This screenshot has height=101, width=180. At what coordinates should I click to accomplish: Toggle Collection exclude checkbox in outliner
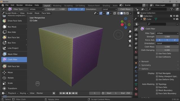click(x=171, y=16)
